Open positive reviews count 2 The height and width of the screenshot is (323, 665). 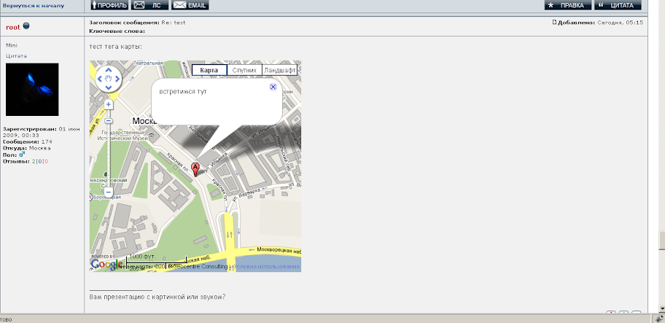pyautogui.click(x=34, y=162)
